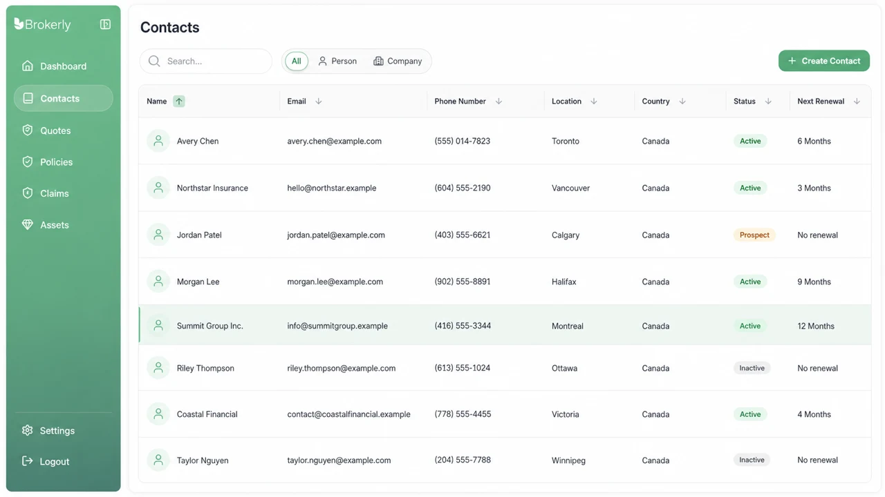Screen dimensions: 885x497
Task: Click Prospect status badge for Jordan Patel
Action: click(754, 235)
